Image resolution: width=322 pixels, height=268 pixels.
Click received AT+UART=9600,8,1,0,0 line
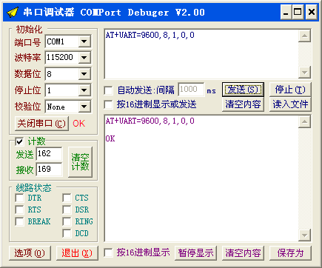click(150, 121)
